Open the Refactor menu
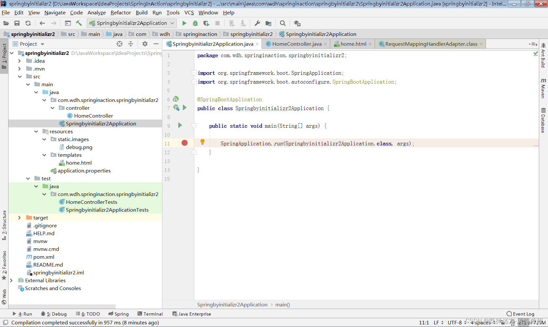548x327 pixels. (121, 12)
